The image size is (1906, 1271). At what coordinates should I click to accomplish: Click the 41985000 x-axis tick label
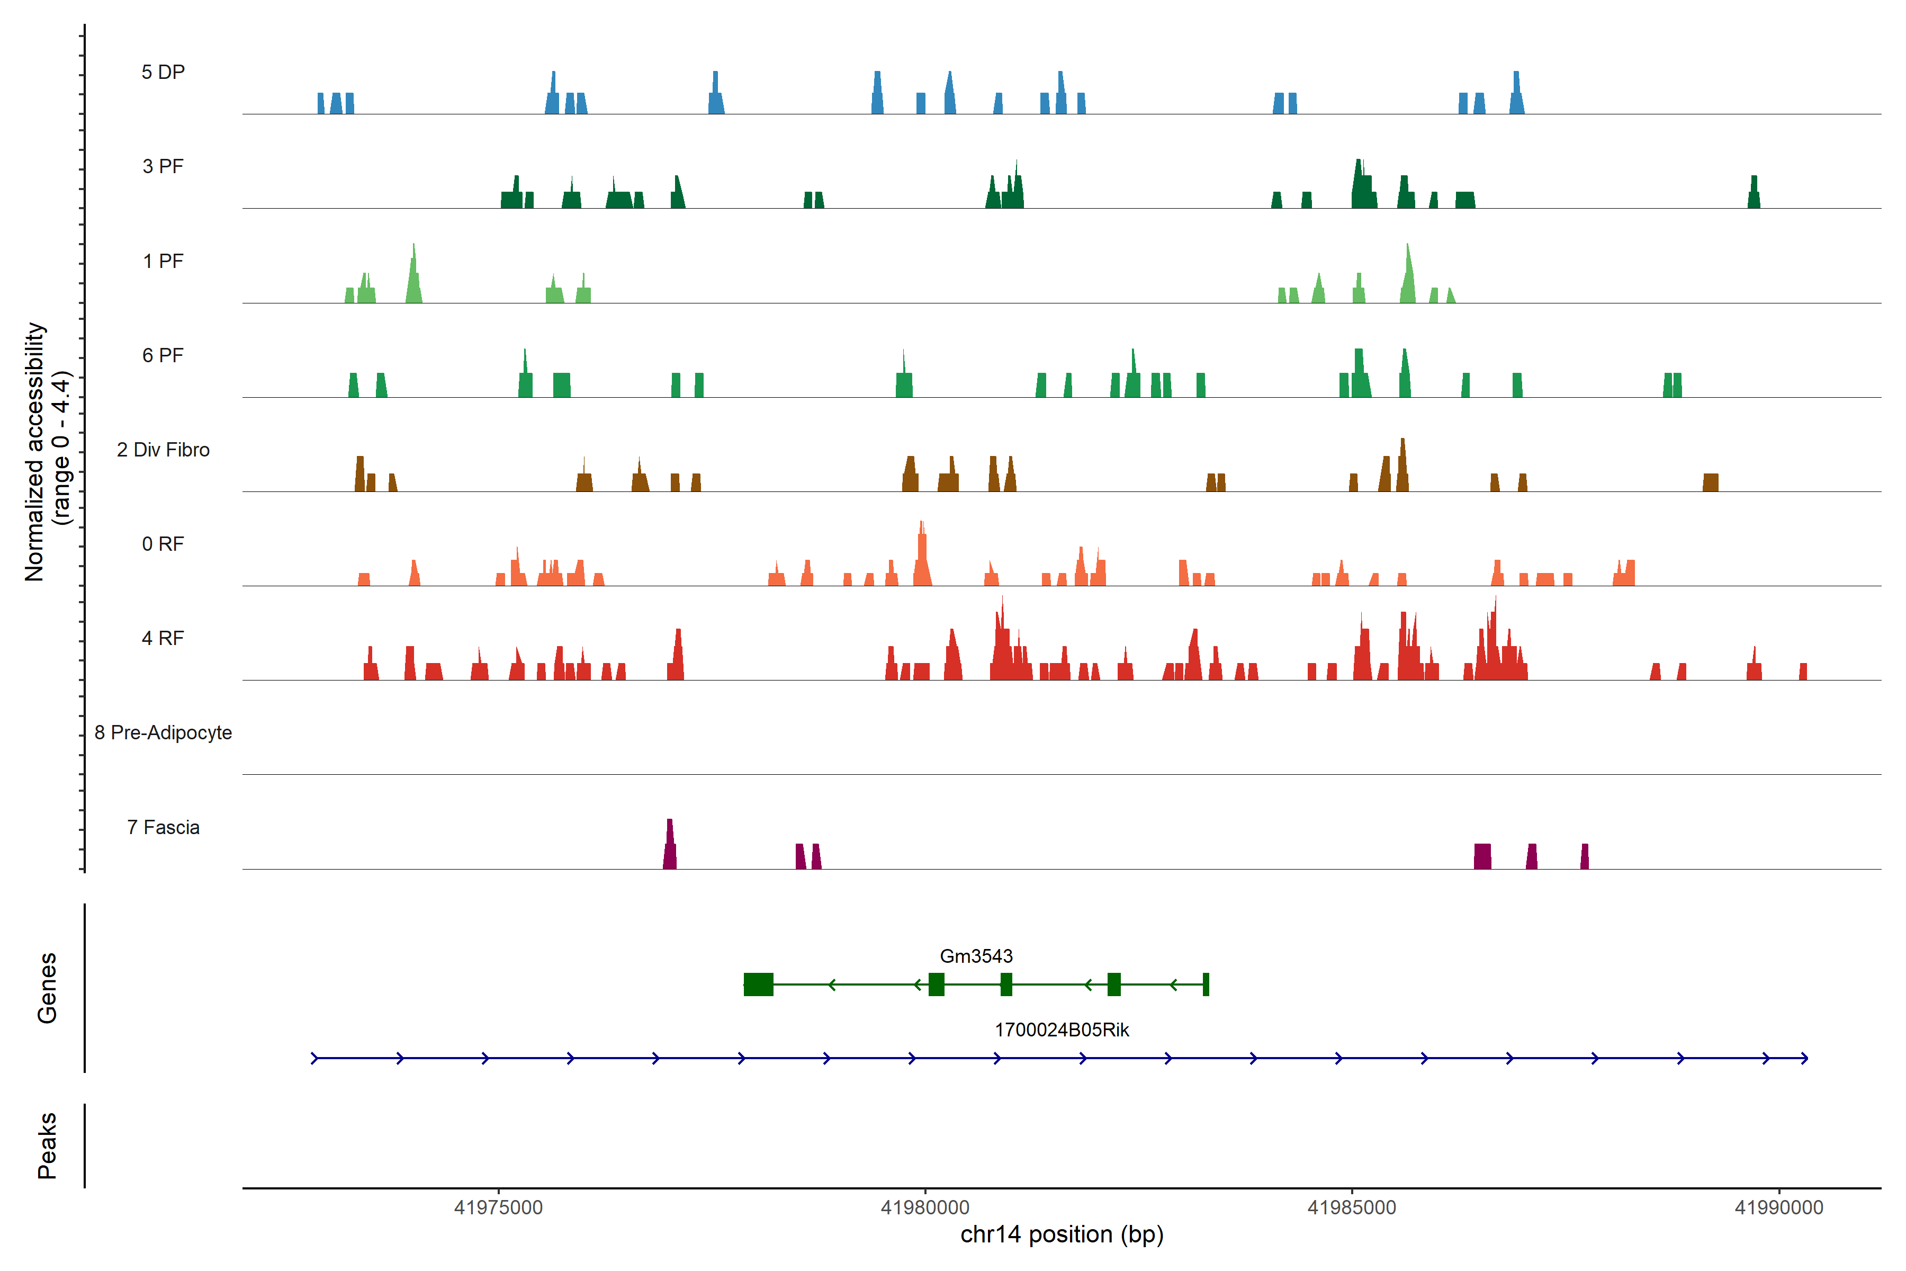pos(1352,1207)
